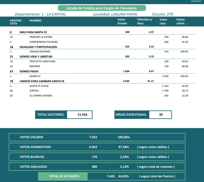Screen dimensions: 204x182
Task: Select 'COMPROMISO PAIVENSE' list name
Action: point(44,42)
